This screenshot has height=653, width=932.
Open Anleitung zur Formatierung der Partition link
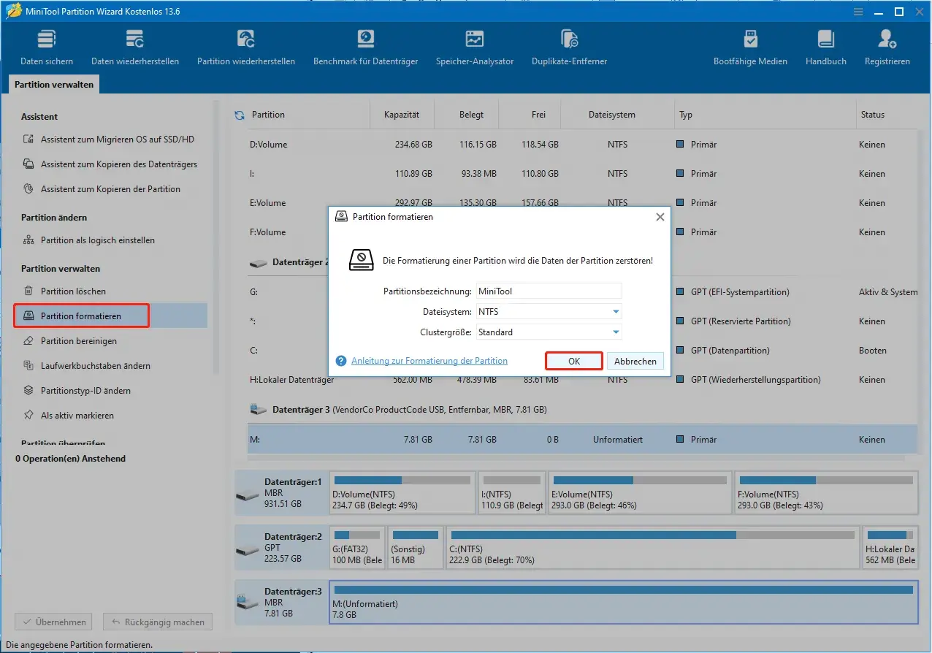point(429,361)
